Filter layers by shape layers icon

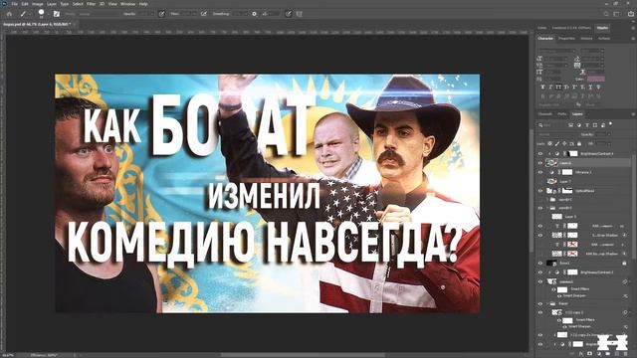[x=595, y=125]
